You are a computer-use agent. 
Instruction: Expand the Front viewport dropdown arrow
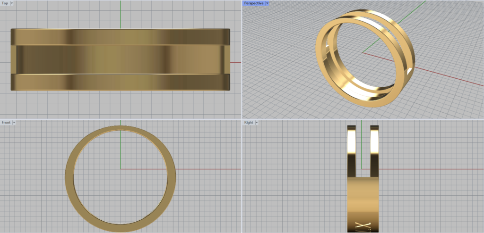pos(14,123)
